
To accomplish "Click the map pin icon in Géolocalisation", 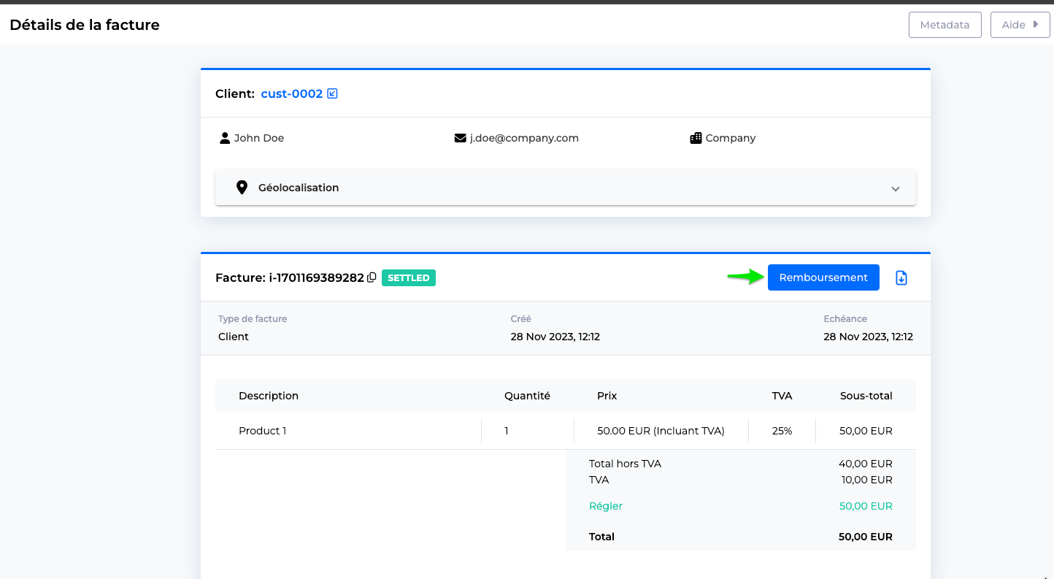I will 242,188.
